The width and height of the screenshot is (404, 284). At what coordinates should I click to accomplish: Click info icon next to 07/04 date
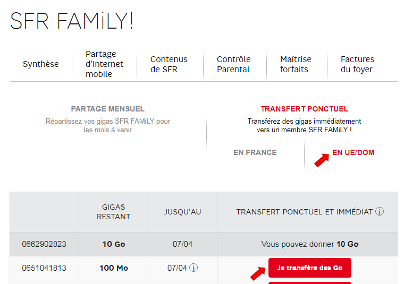coord(193,268)
